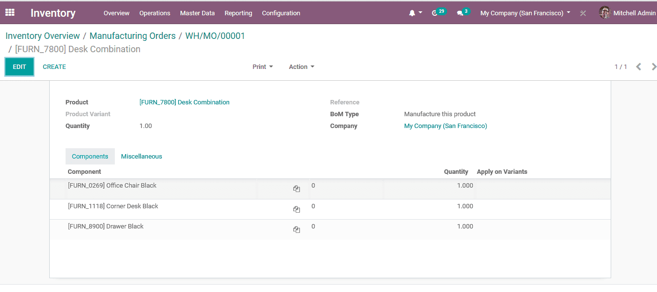Switch to the Miscellaneous tab
The image size is (657, 292).
pos(141,157)
